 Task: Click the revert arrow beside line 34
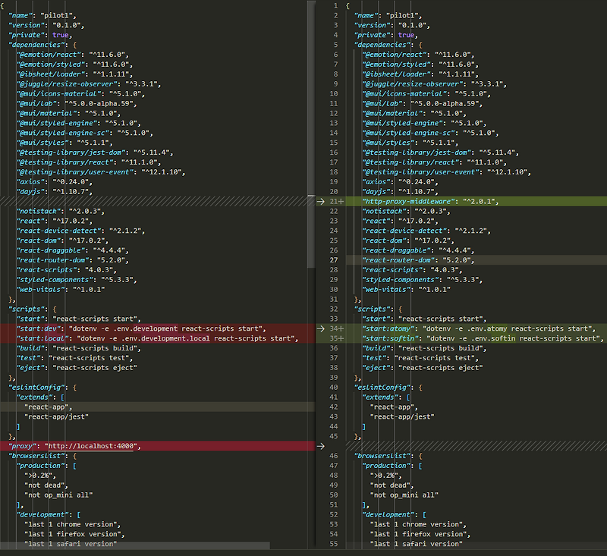pos(320,328)
